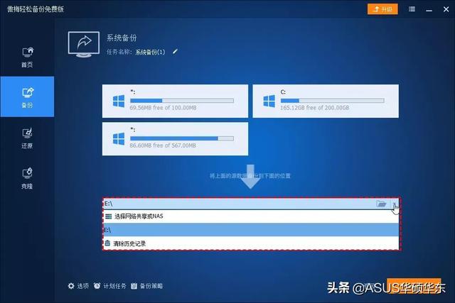Click the 567.00MB partition usage bar

pyautogui.click(x=182, y=138)
